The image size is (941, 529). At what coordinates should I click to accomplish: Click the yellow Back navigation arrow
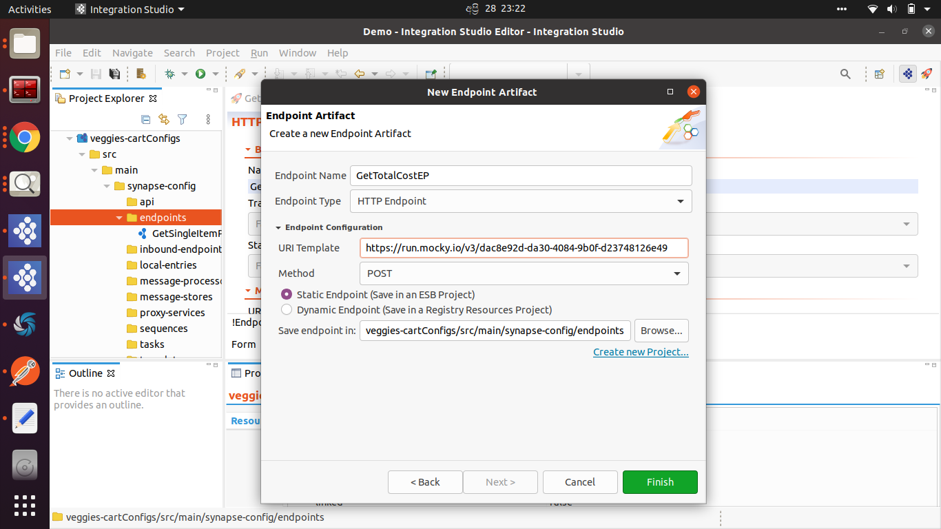point(359,74)
